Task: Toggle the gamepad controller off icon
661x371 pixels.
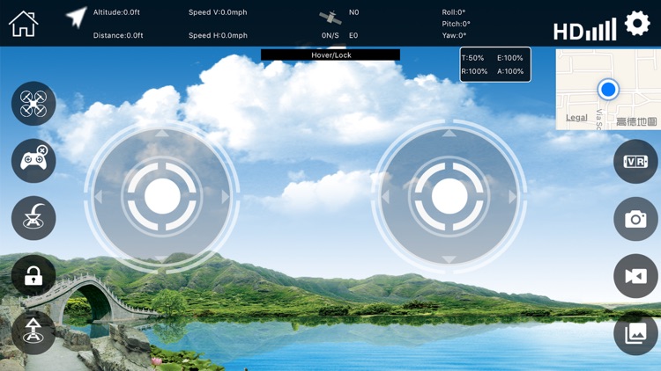Action: [x=33, y=161]
